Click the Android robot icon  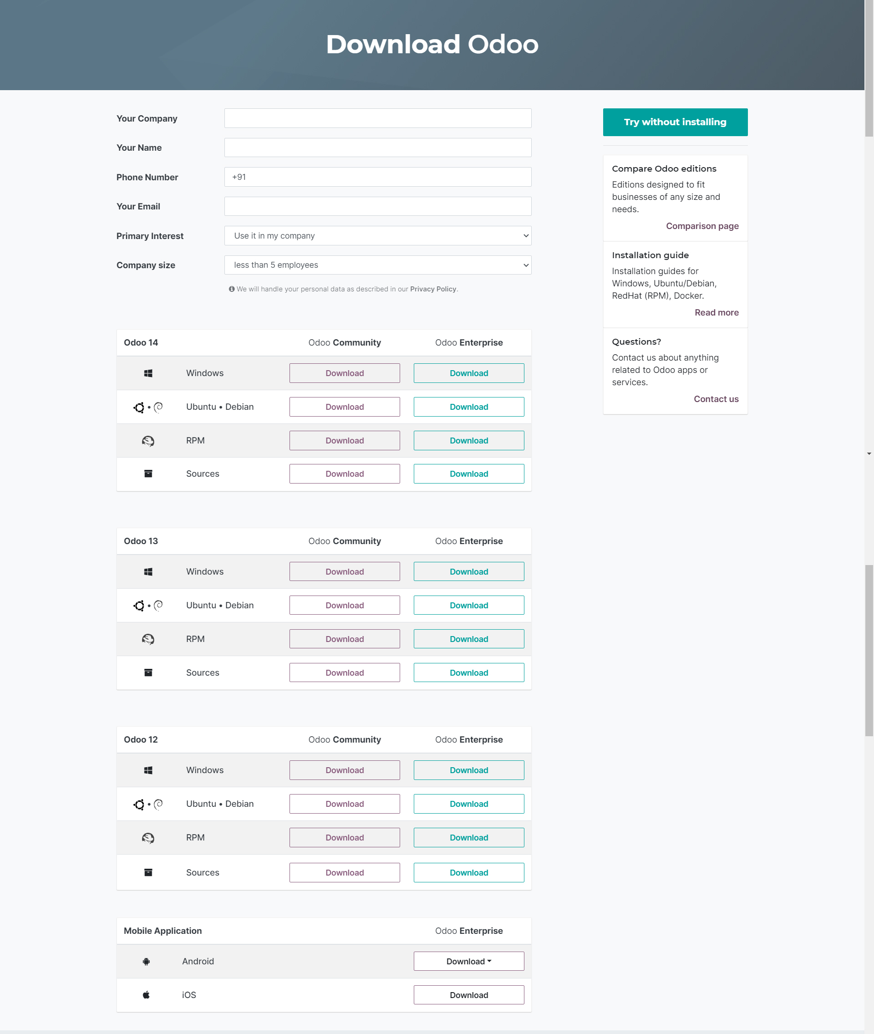click(x=146, y=961)
